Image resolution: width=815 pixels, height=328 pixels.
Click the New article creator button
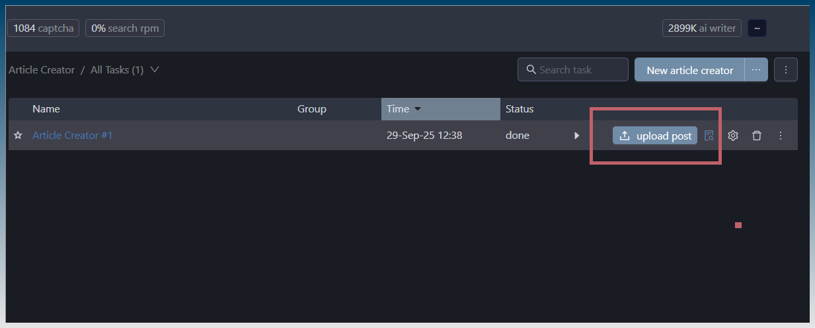tap(689, 69)
